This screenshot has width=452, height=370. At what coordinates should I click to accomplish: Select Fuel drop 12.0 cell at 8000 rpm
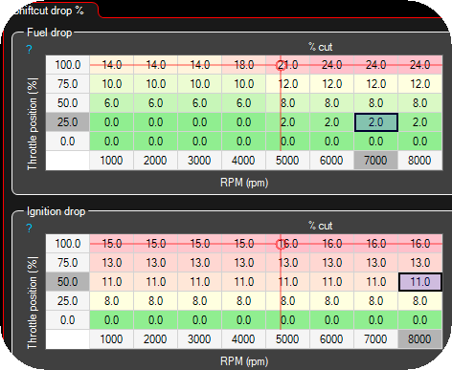420,84
